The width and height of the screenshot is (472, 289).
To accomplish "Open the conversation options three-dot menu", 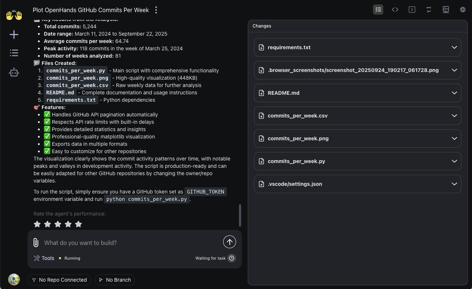I will coord(156,10).
